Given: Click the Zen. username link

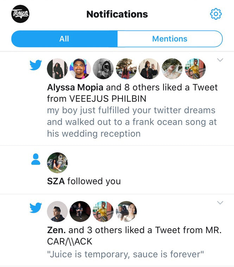Looking at the screenshot, I should point(56,230).
